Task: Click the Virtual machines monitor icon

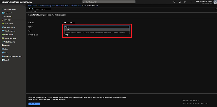Action: 3,31
